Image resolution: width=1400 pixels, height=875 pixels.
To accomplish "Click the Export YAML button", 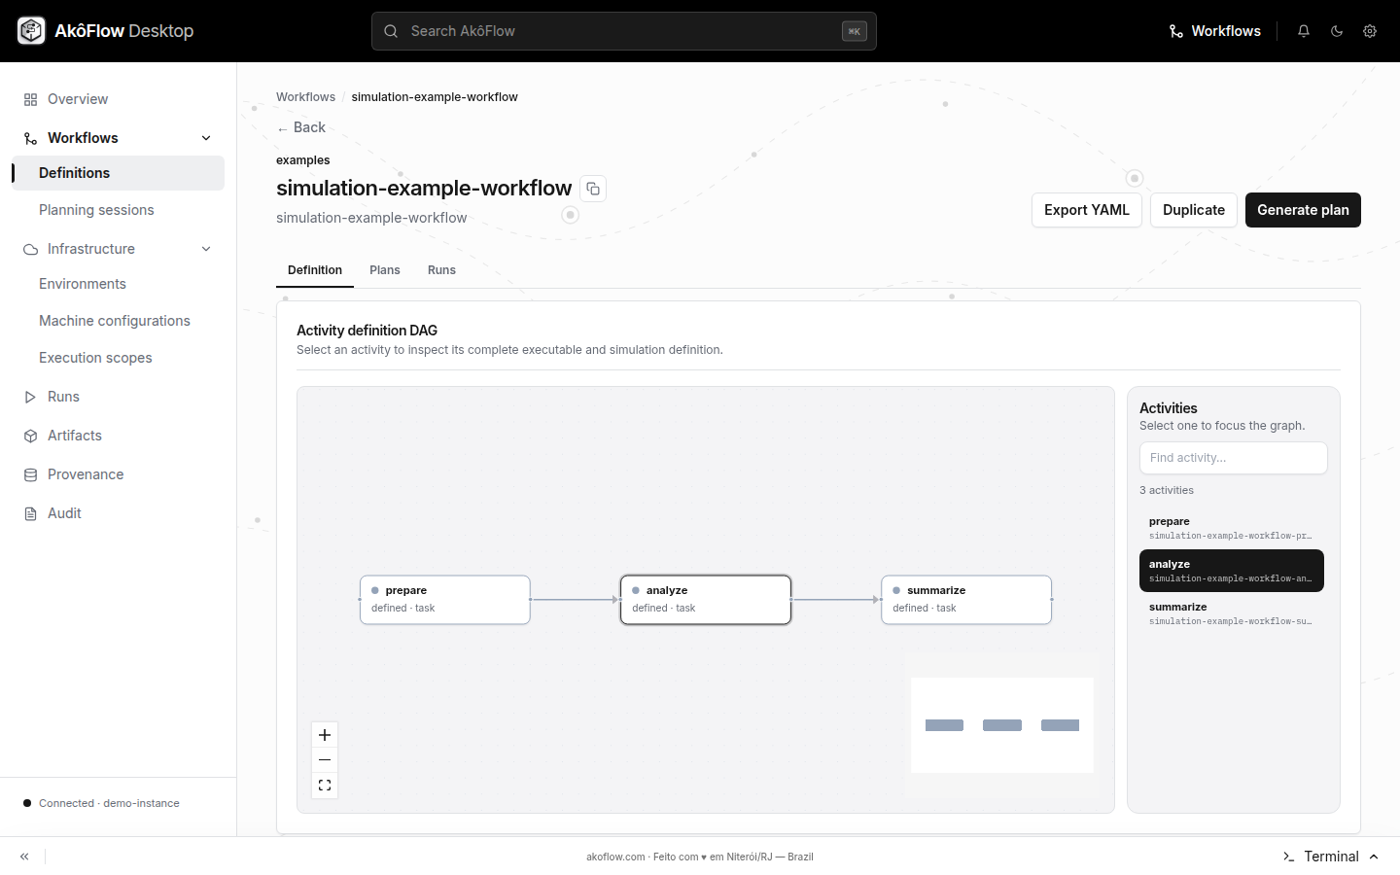I will pos(1087,210).
